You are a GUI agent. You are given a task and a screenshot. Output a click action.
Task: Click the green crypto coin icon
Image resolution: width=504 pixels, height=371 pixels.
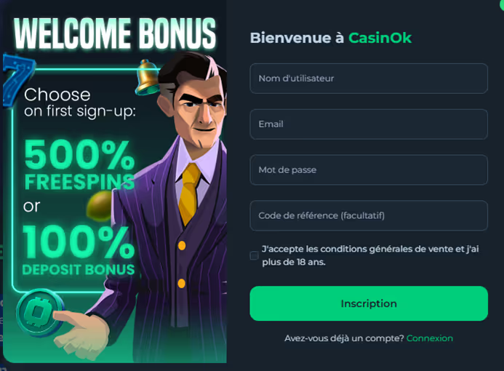(40, 313)
